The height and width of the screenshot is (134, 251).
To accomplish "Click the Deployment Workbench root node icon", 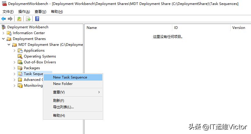I will point(3,27).
